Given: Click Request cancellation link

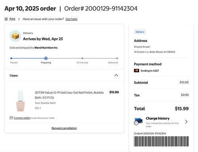Looking at the screenshot, I should [64, 128].
